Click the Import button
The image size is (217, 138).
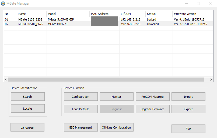point(188,97)
